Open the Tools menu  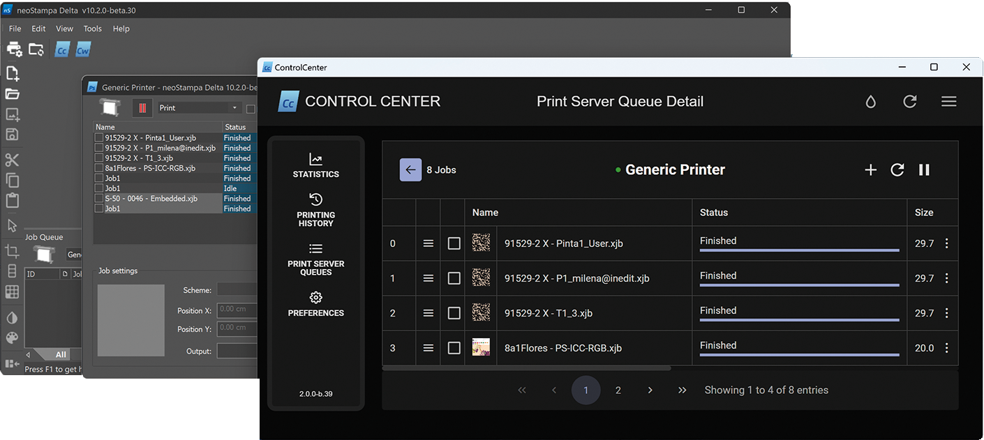[x=92, y=29]
